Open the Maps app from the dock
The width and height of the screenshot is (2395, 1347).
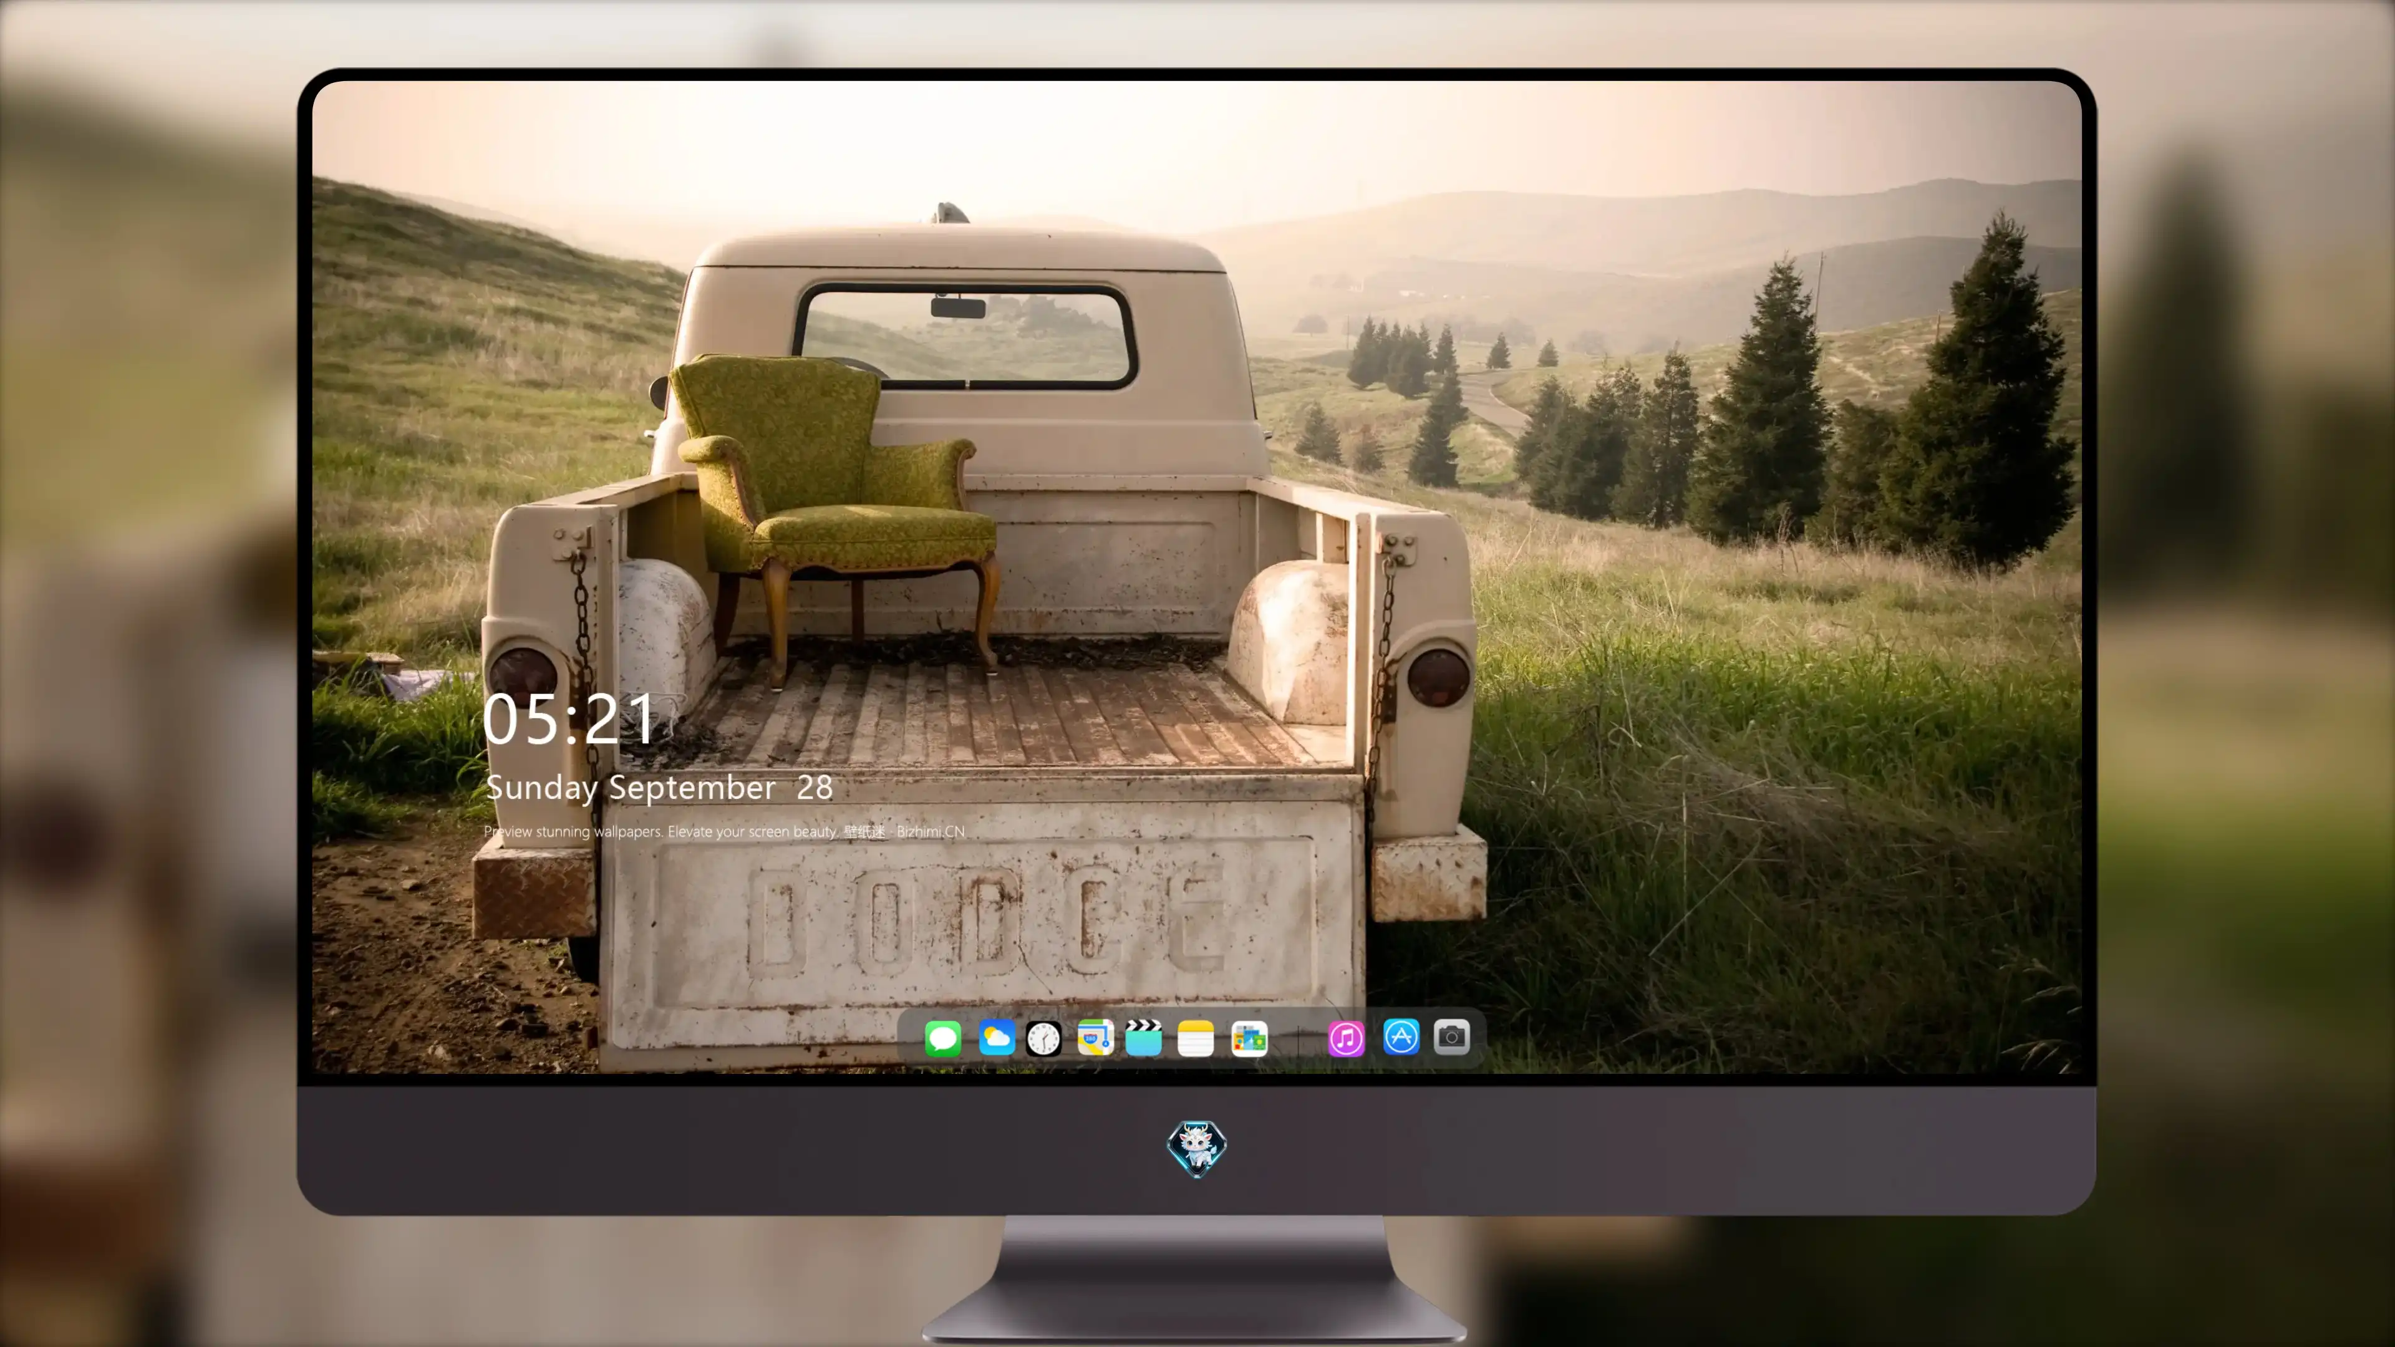1095,1038
